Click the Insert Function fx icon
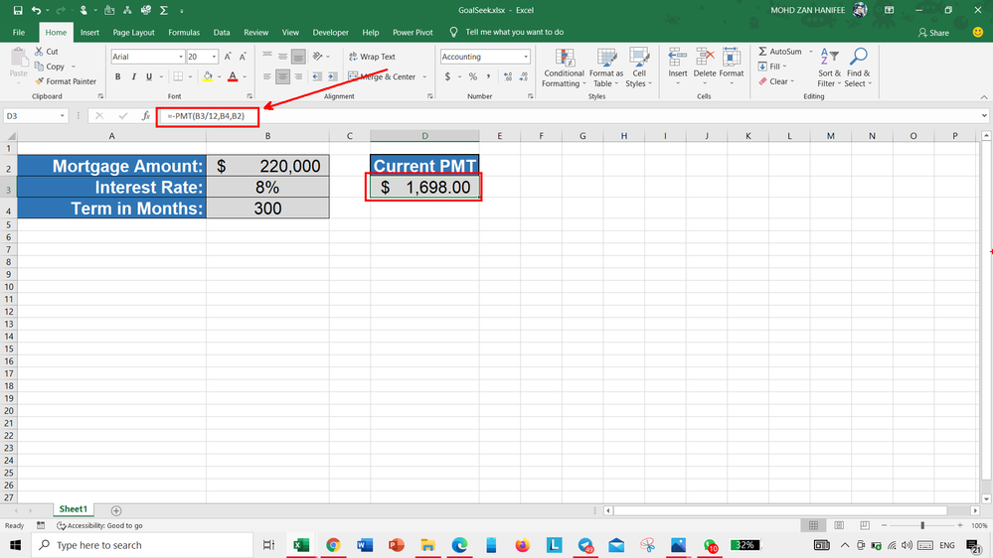 pyautogui.click(x=146, y=116)
